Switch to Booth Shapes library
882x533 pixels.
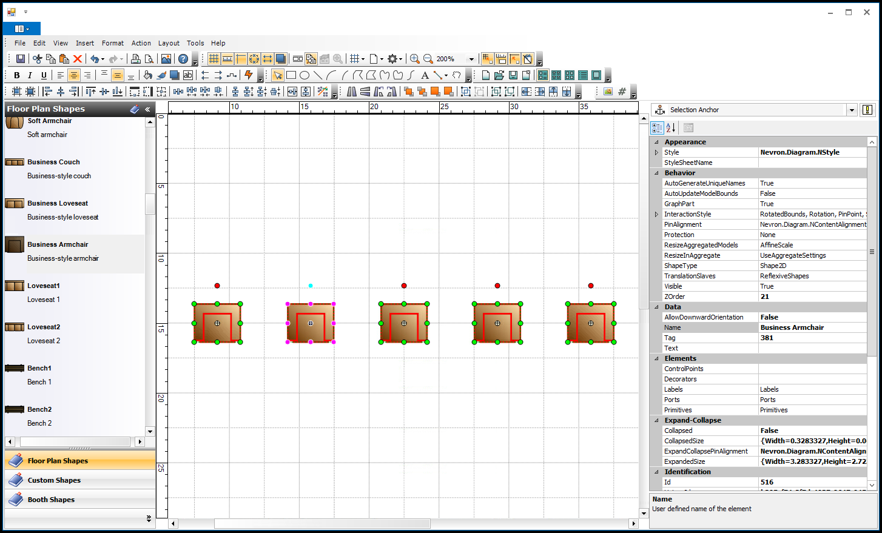(80, 499)
